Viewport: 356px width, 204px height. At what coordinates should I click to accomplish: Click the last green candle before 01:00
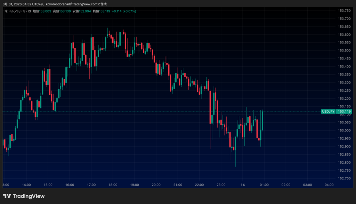click(x=262, y=121)
